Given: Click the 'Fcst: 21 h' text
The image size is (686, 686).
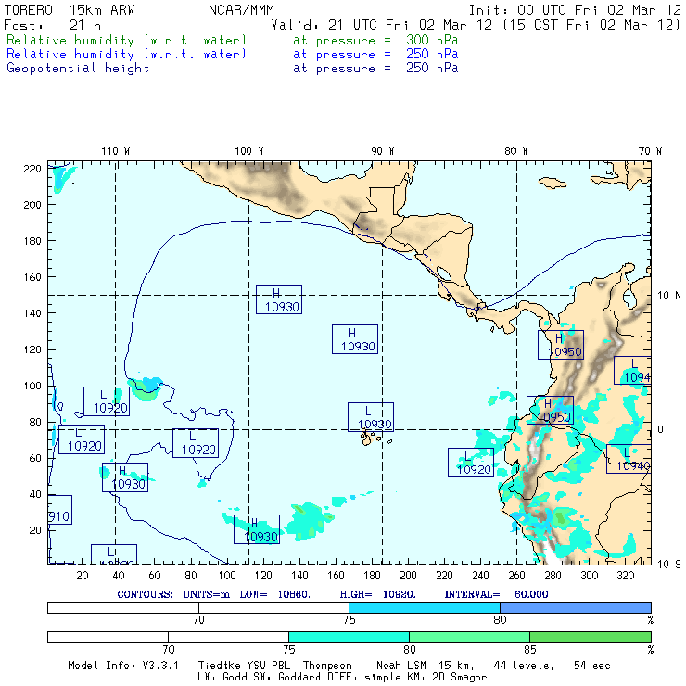Looking at the screenshot, I should click(x=52, y=25).
